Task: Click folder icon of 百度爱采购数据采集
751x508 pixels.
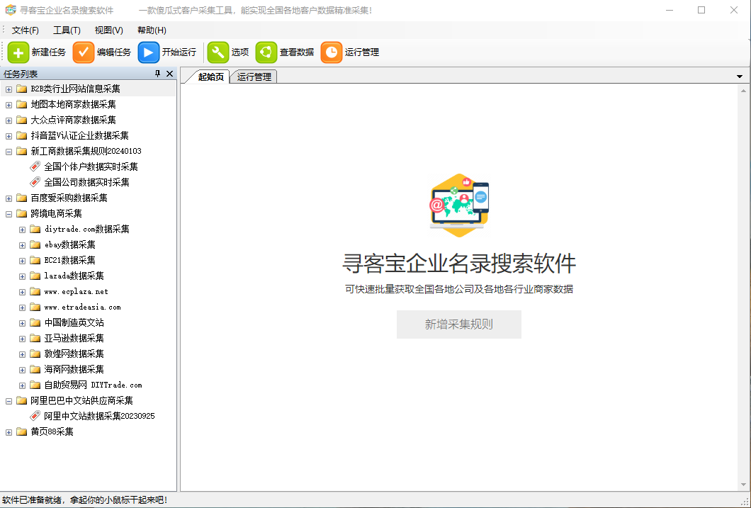Action: tap(21, 198)
